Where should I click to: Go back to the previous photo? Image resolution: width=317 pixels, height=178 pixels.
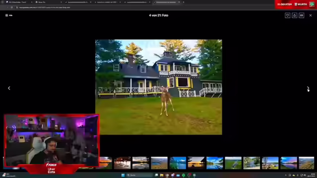tap(9, 88)
